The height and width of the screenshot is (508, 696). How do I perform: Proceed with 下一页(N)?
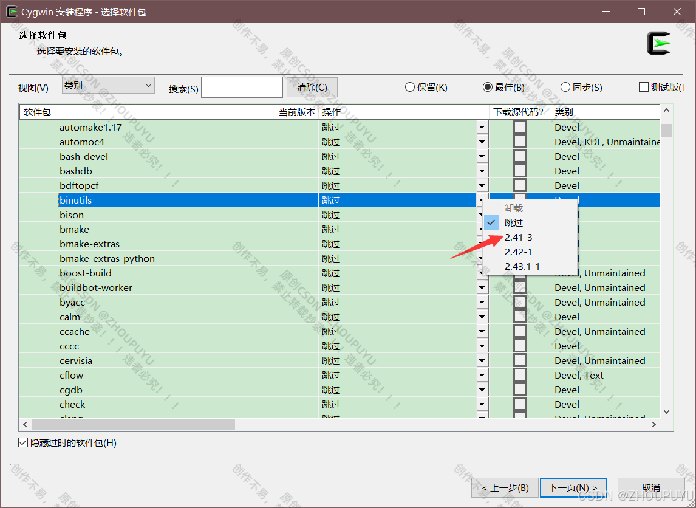[x=573, y=488]
